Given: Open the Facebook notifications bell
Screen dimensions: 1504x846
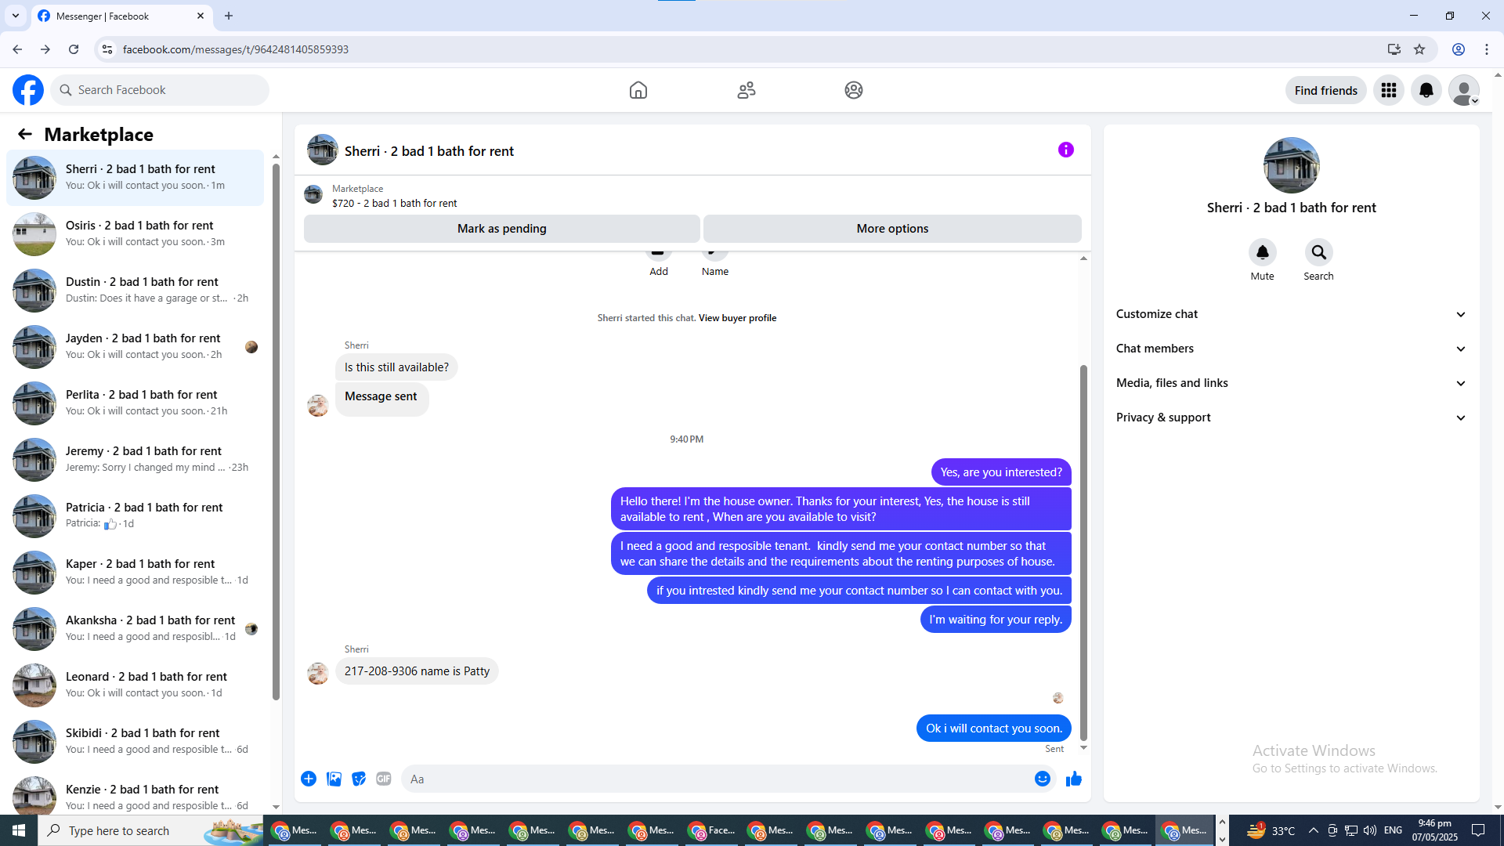Looking at the screenshot, I should (x=1426, y=90).
